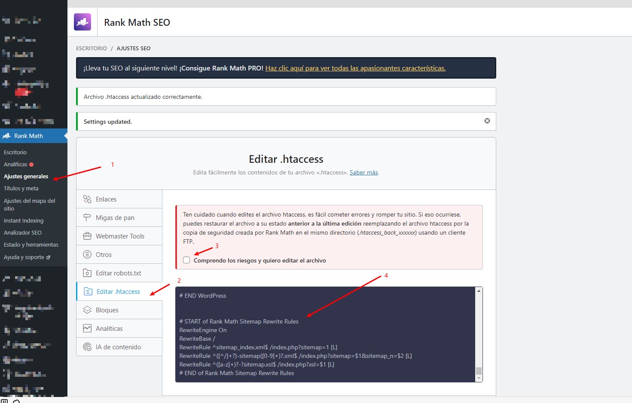Click the Bloques cube icon
The image size is (632, 403).
click(87, 310)
